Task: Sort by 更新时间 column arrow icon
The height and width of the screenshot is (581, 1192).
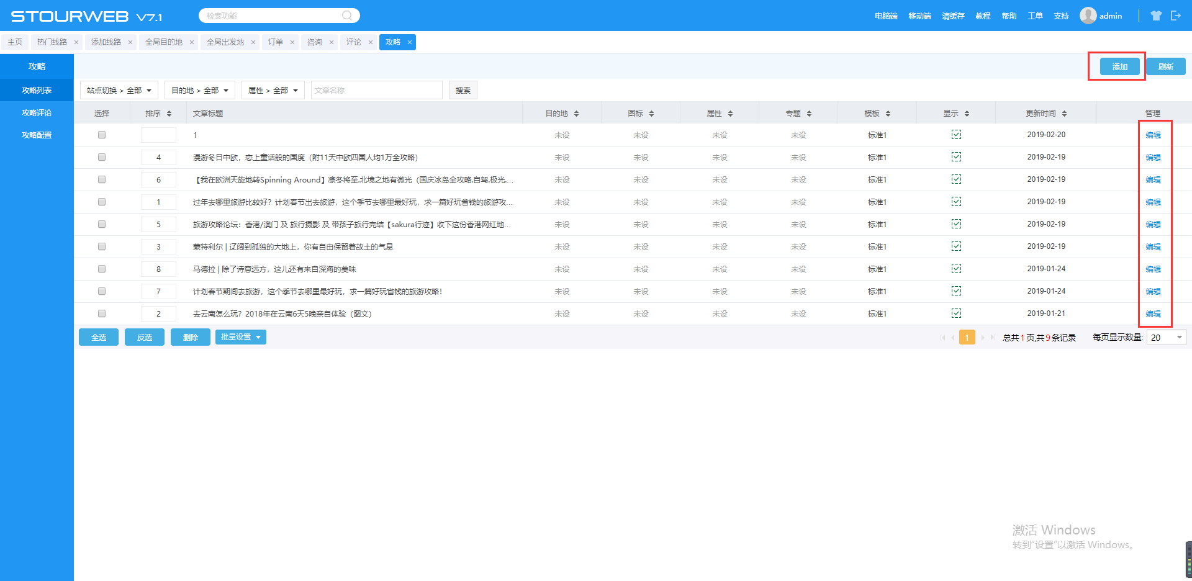Action: (1064, 114)
